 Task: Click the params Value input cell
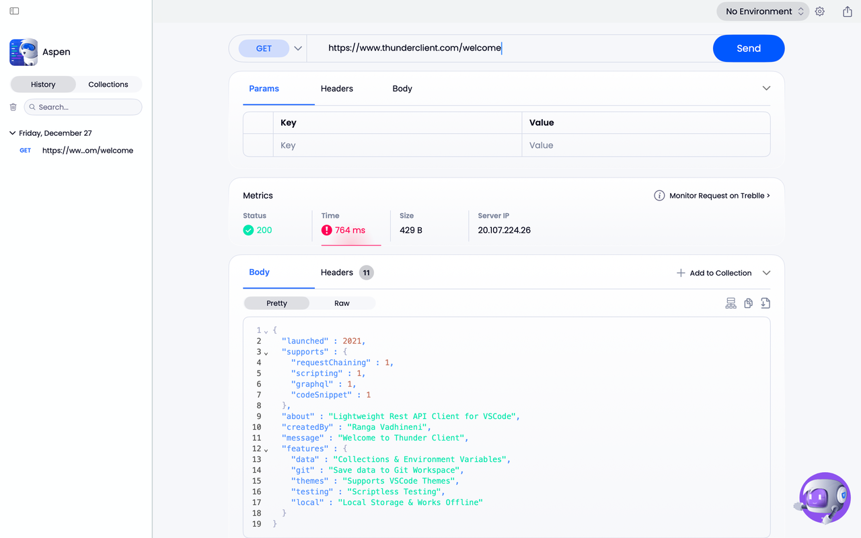click(x=646, y=145)
